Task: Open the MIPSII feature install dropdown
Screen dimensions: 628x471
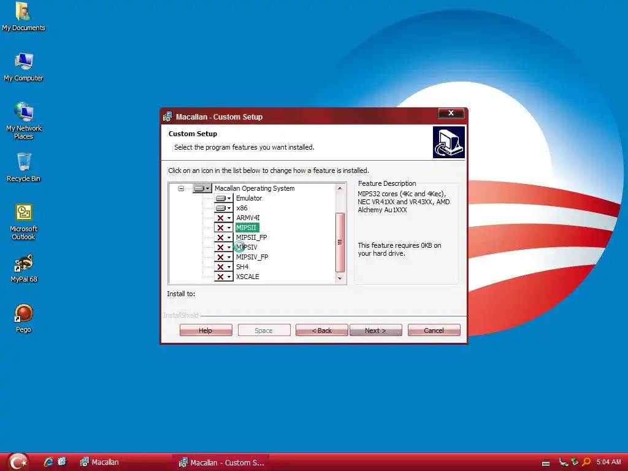Action: point(223,228)
